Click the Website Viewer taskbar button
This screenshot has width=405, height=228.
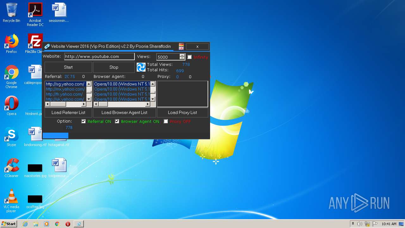click(x=79, y=224)
